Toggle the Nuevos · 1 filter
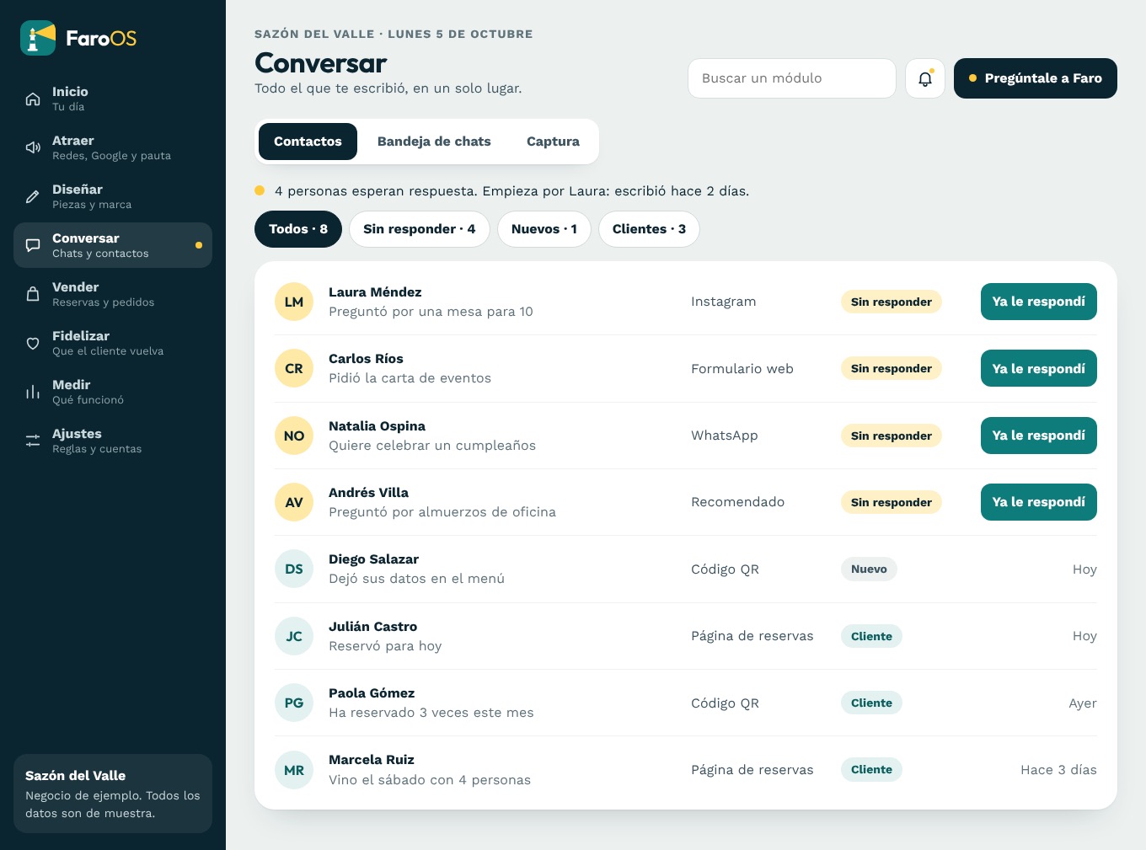1146x850 pixels. coord(544,229)
